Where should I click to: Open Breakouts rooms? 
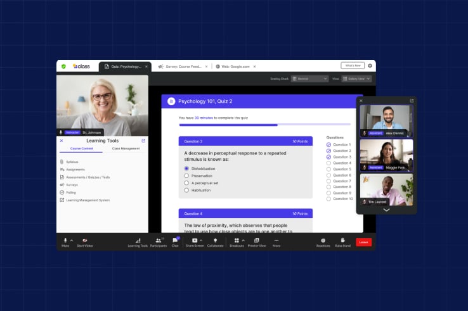pos(237,241)
